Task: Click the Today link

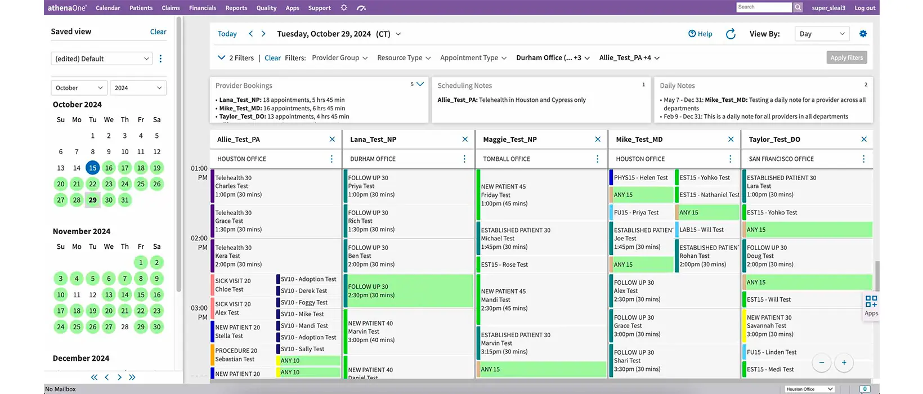Action: [227, 34]
